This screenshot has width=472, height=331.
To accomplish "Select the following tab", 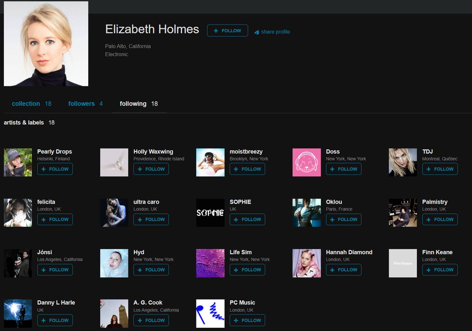I will (139, 104).
